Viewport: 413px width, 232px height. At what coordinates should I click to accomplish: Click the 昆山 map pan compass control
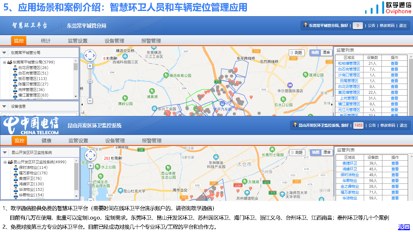[91, 155]
